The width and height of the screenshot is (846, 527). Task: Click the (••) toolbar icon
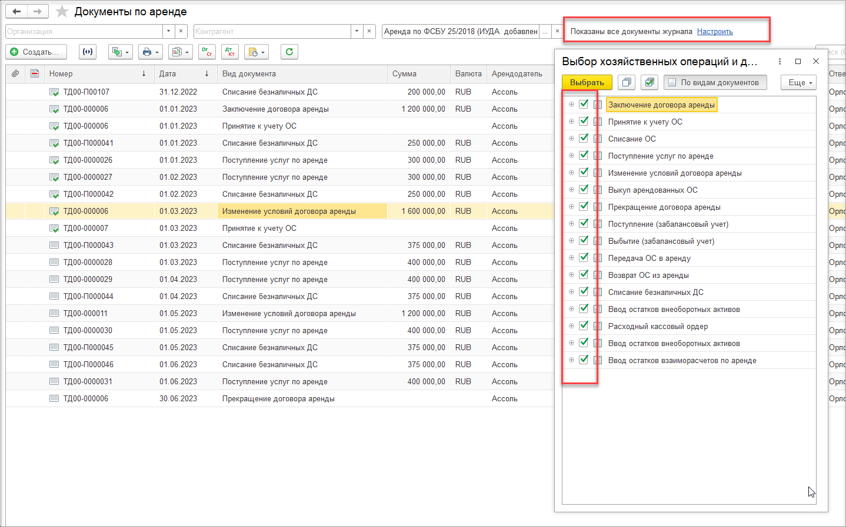[88, 52]
